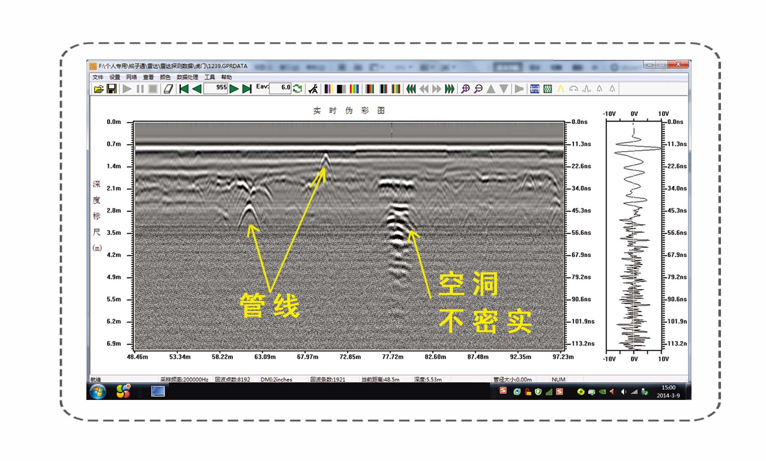Click the magnifier zoom-out icon
The height and width of the screenshot is (461, 766).
(x=478, y=89)
